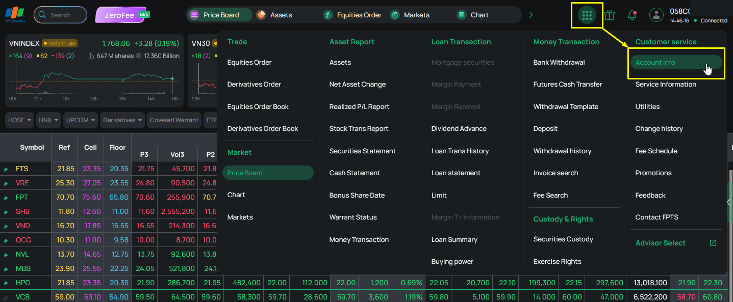Image resolution: width=733 pixels, height=302 pixels.
Task: Switch to the Equities Order top tab
Action: pos(352,15)
